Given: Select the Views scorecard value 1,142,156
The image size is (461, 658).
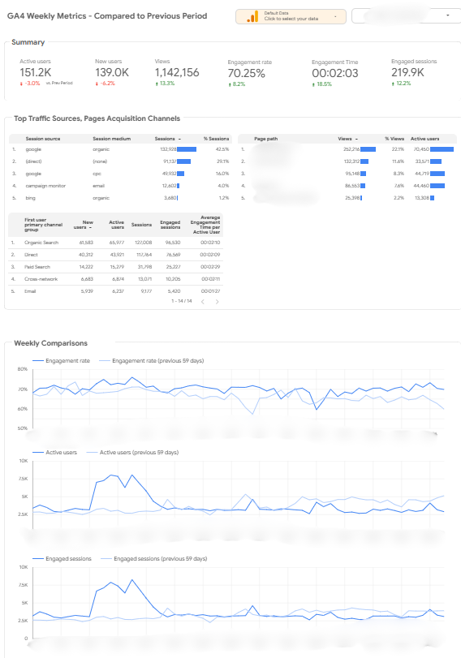Looking at the screenshot, I should pos(177,72).
